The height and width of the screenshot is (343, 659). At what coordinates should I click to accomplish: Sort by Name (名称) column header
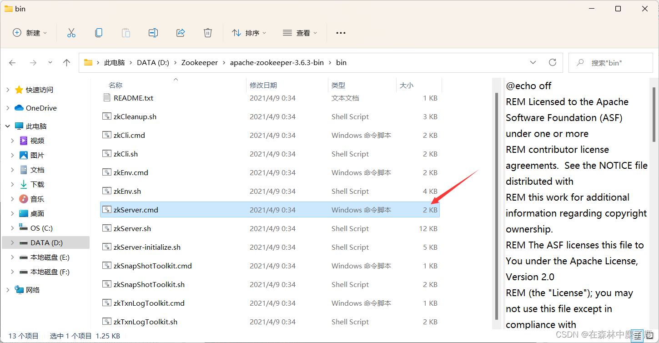[116, 85]
